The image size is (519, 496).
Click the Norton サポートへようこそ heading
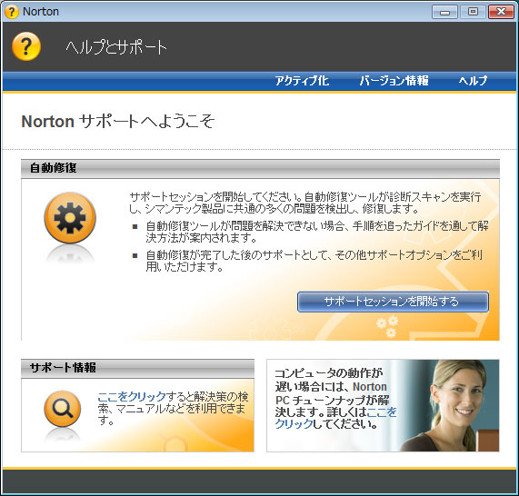pos(118,122)
